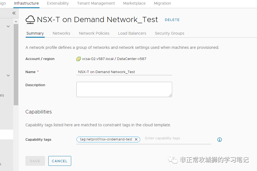Go to the Marketplace tab
The width and height of the screenshot is (257, 171).
tap(135, 4)
